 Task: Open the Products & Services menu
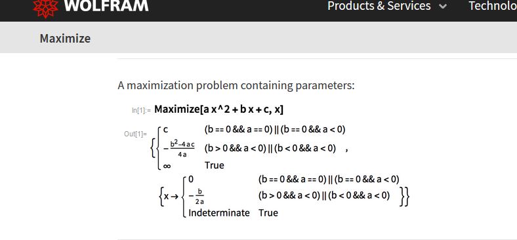(379, 6)
